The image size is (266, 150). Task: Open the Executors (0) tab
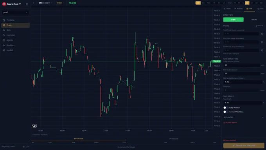79,139
